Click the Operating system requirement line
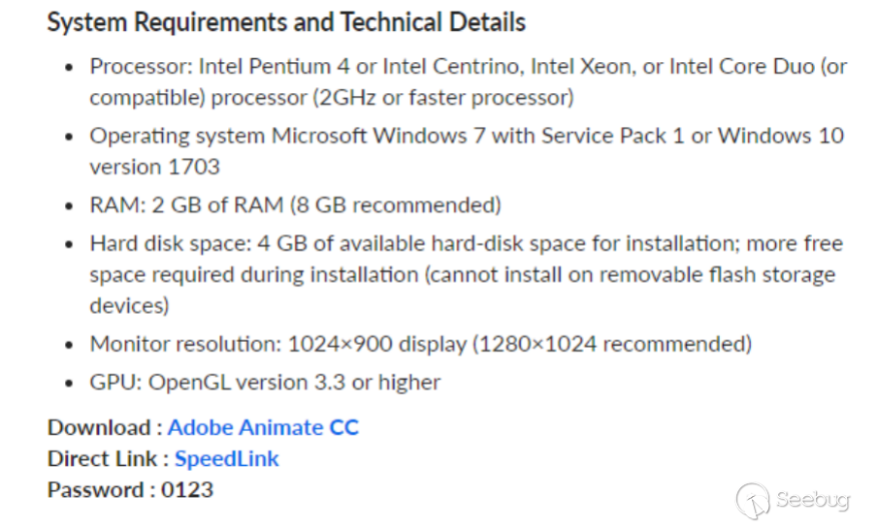Viewport: 877px width, 527px height. tap(466, 136)
